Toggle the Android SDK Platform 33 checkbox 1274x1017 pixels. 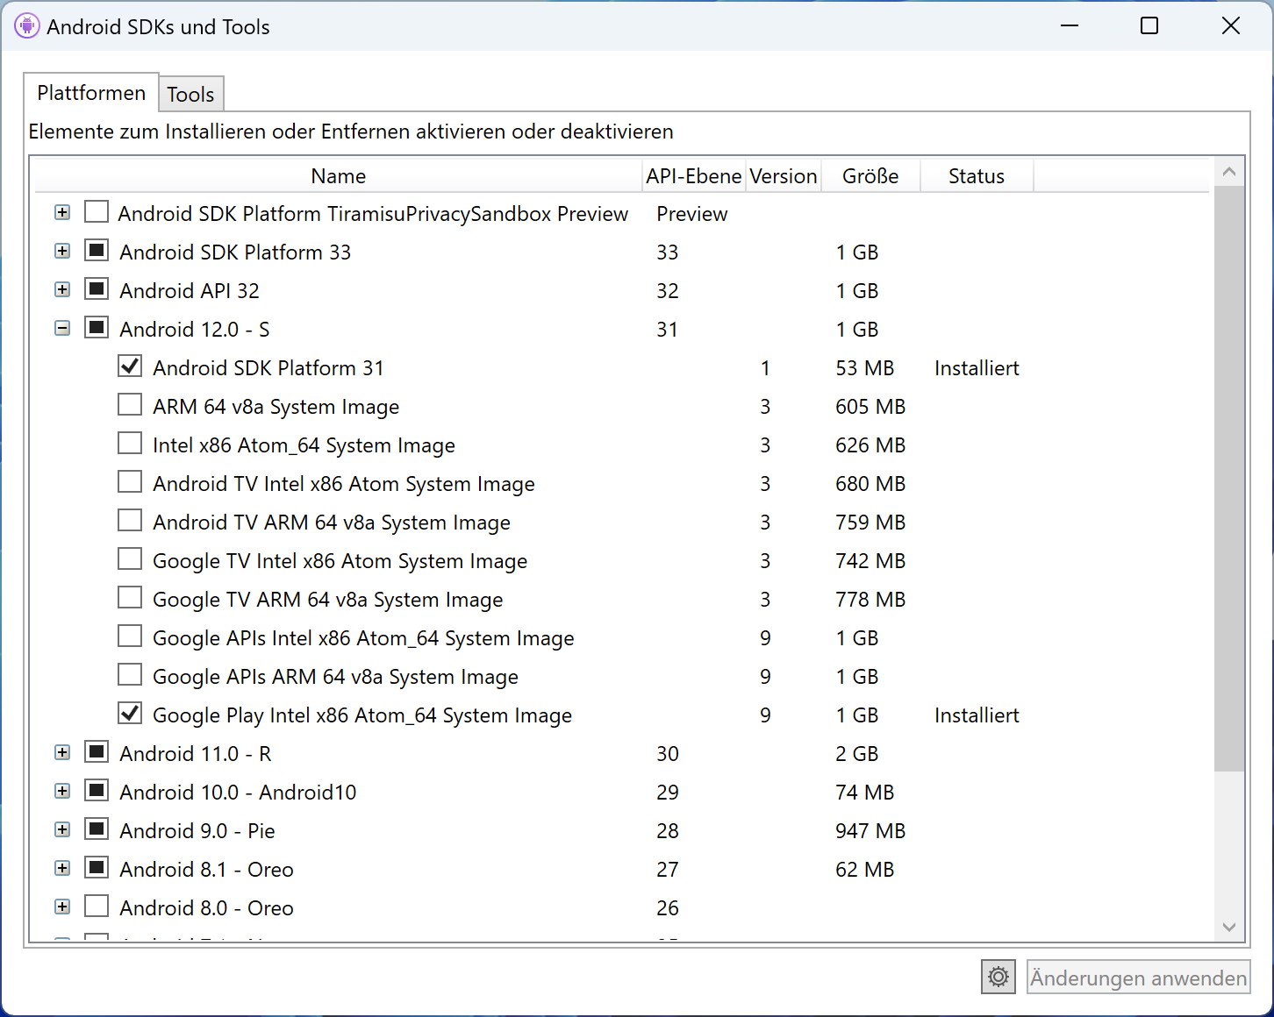tap(97, 251)
